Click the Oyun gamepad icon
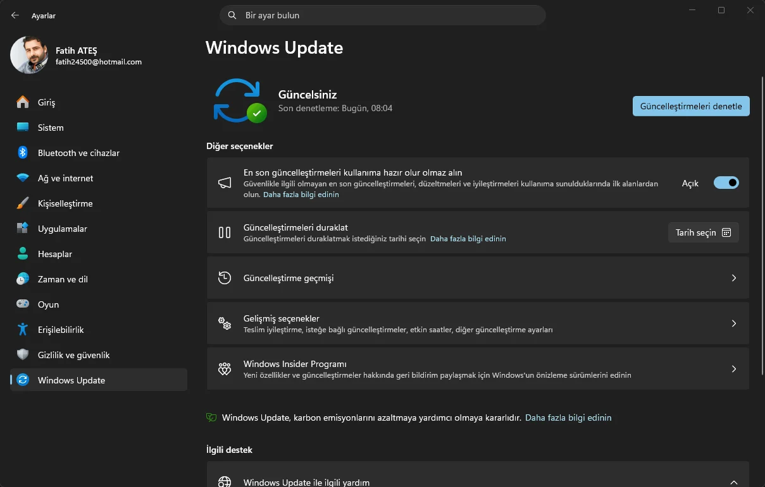This screenshot has height=487, width=765. (23, 304)
